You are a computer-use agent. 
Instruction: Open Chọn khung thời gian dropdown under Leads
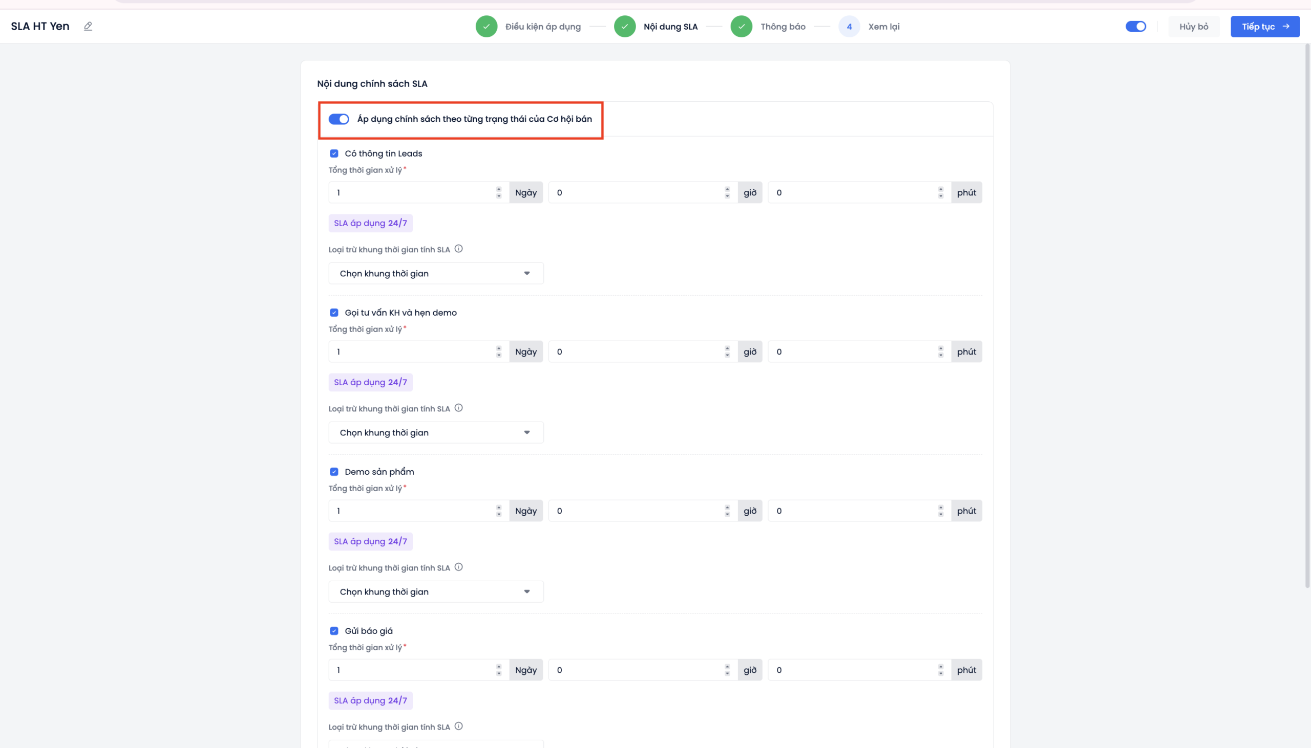(x=435, y=273)
